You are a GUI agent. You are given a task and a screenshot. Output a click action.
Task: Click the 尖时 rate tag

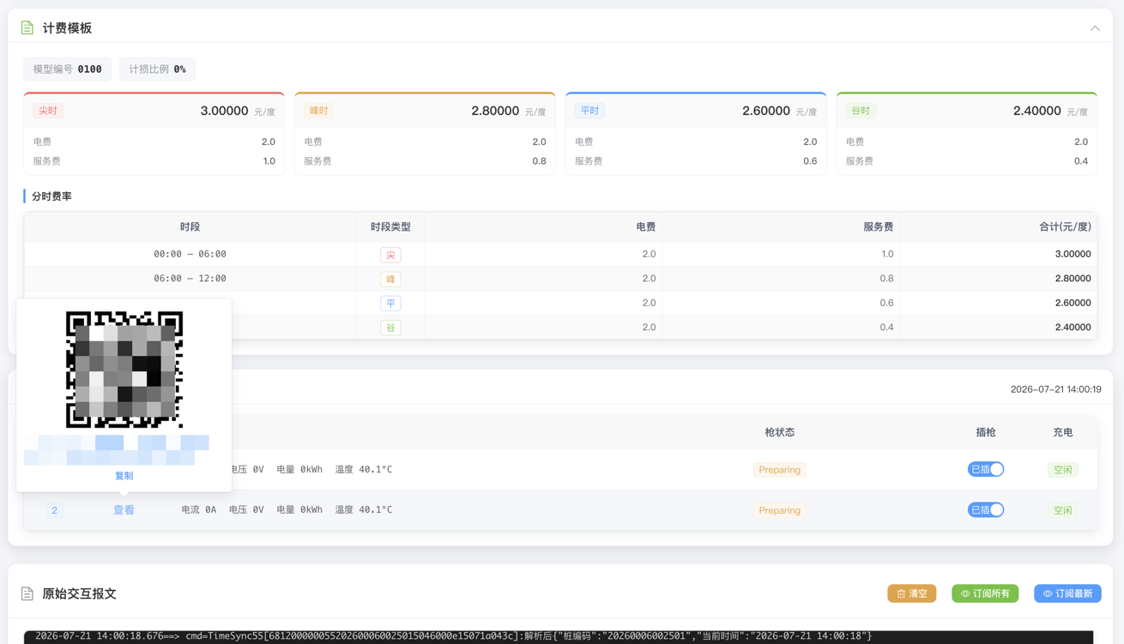[x=48, y=111]
